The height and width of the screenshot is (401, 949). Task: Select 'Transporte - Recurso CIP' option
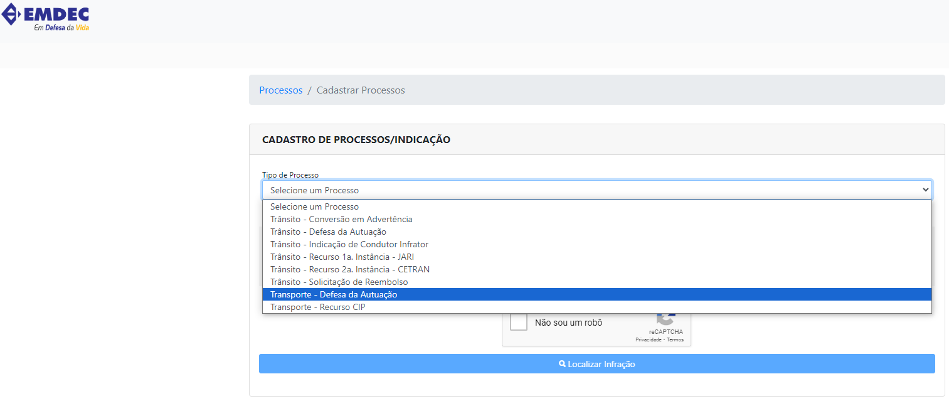click(317, 307)
